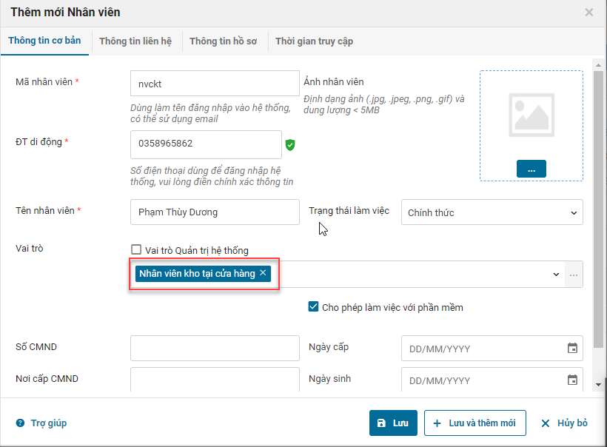Click Lưu và thêm mới button

(x=474, y=423)
